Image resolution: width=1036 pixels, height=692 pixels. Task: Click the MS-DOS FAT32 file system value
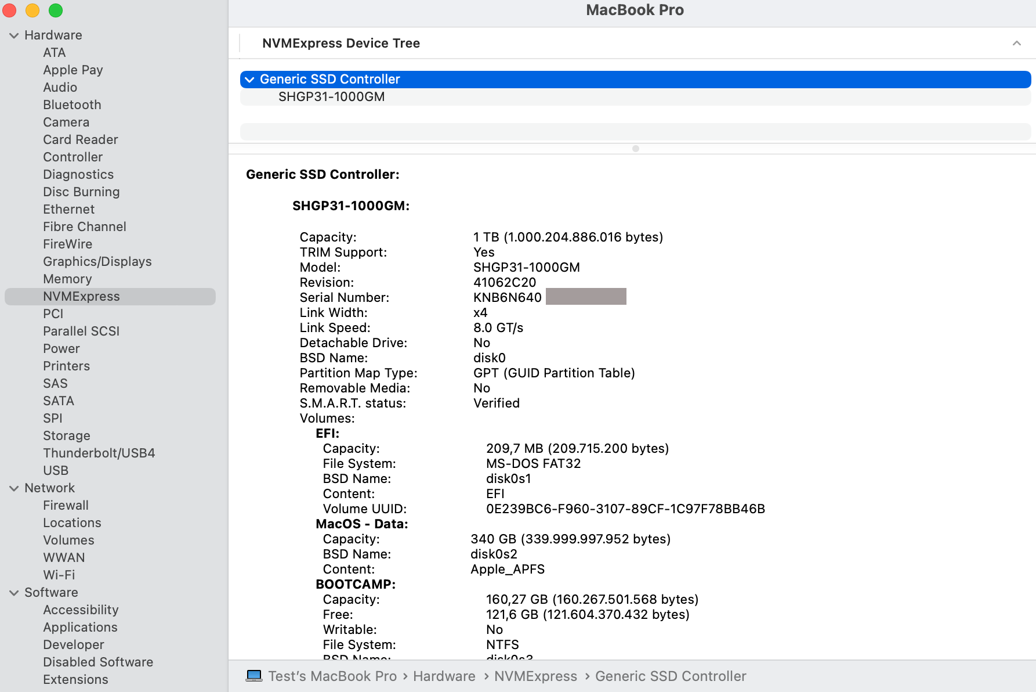(x=533, y=464)
